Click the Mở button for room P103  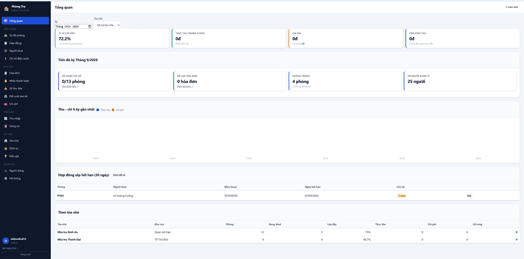coord(469,196)
